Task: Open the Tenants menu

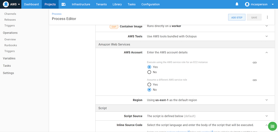Action: point(101,4)
